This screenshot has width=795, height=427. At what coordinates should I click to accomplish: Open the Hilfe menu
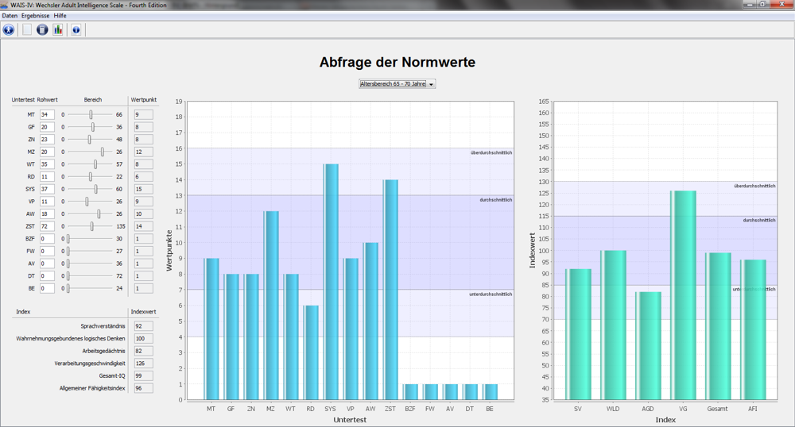point(60,16)
